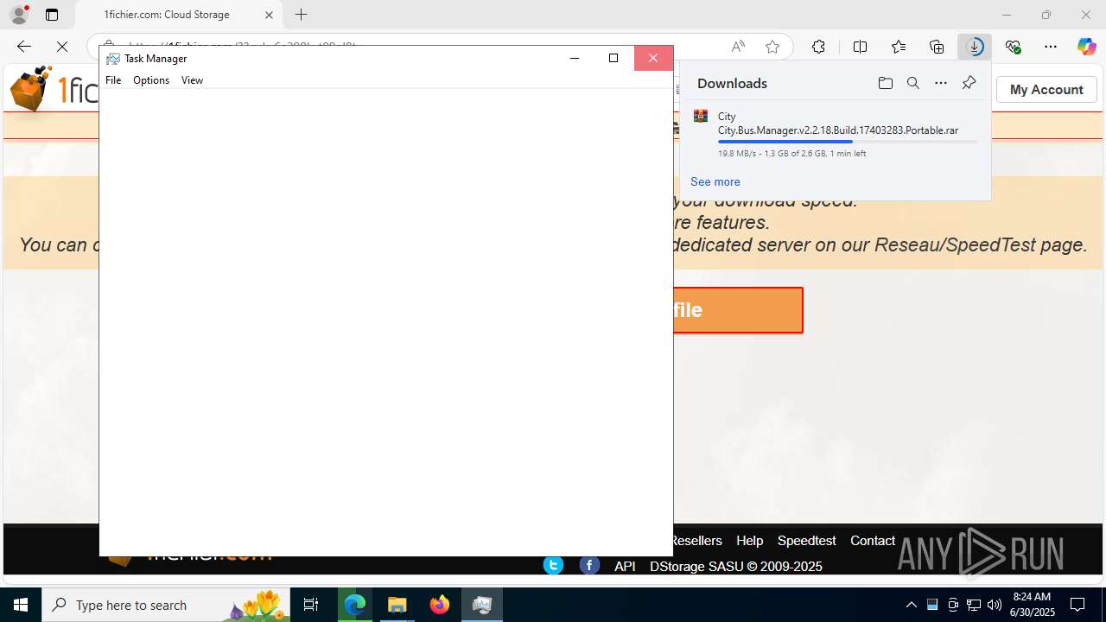
Task: Open the Copilot icon in Edge
Action: coord(1086,47)
